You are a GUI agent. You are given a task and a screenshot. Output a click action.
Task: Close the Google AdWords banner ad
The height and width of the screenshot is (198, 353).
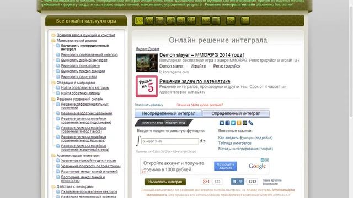pos(267,160)
